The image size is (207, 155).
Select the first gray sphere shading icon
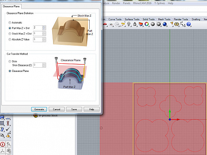153,24
